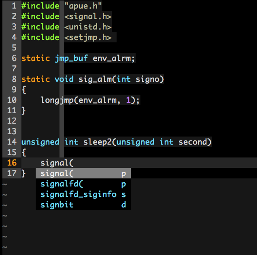Click #include directive on line 4
Viewport: 257px width, 255px height.
[x=40, y=38]
